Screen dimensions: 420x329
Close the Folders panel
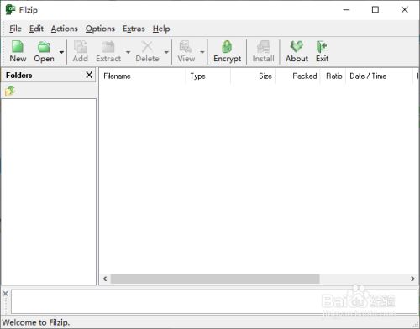pyautogui.click(x=89, y=75)
